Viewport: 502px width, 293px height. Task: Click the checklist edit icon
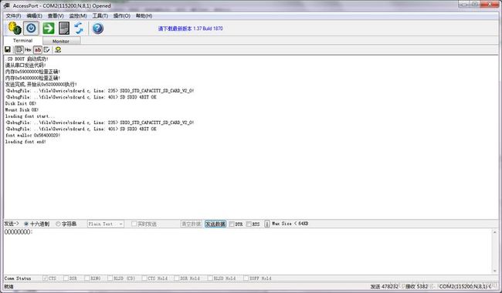pos(47,49)
